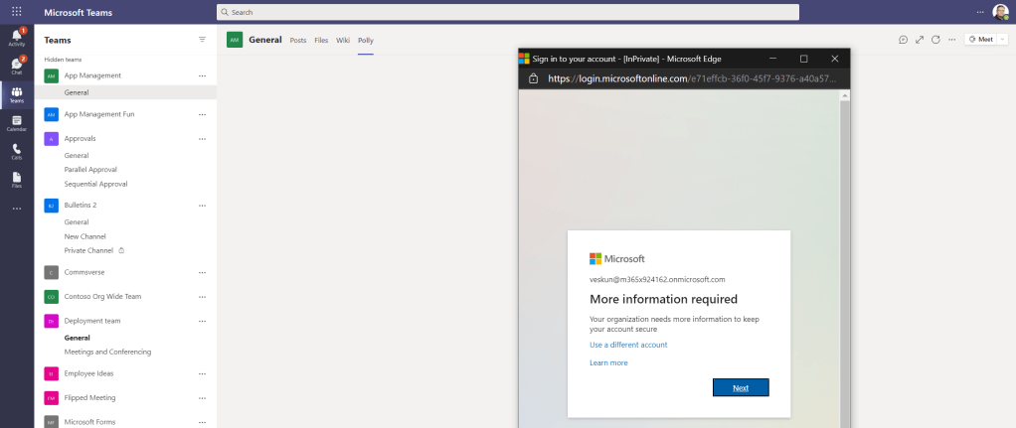Open Chat from the left rail

tap(17, 66)
